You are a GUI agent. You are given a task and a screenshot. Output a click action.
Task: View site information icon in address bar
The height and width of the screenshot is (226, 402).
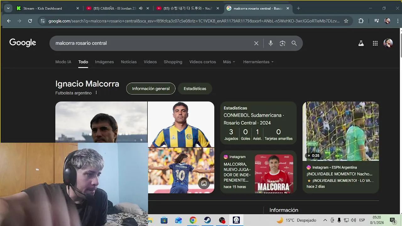[43, 21]
